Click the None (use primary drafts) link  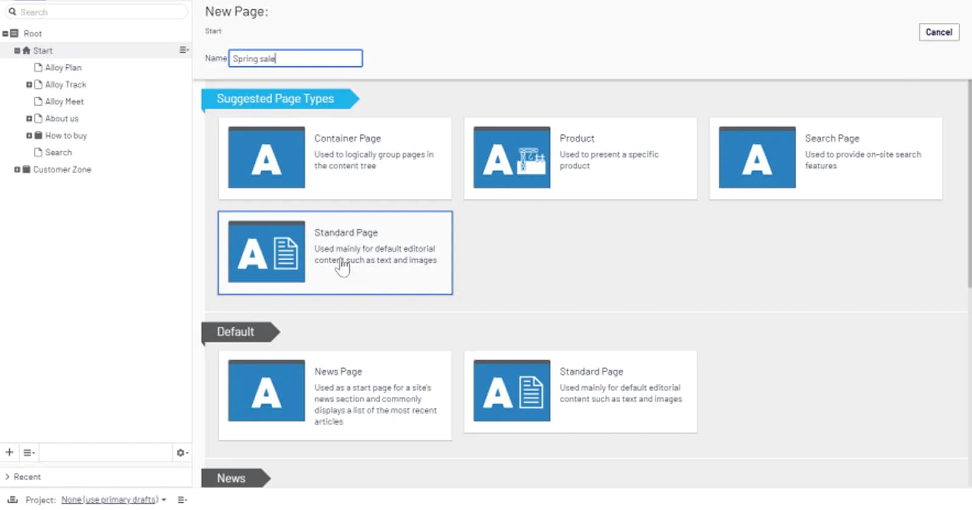tap(110, 500)
